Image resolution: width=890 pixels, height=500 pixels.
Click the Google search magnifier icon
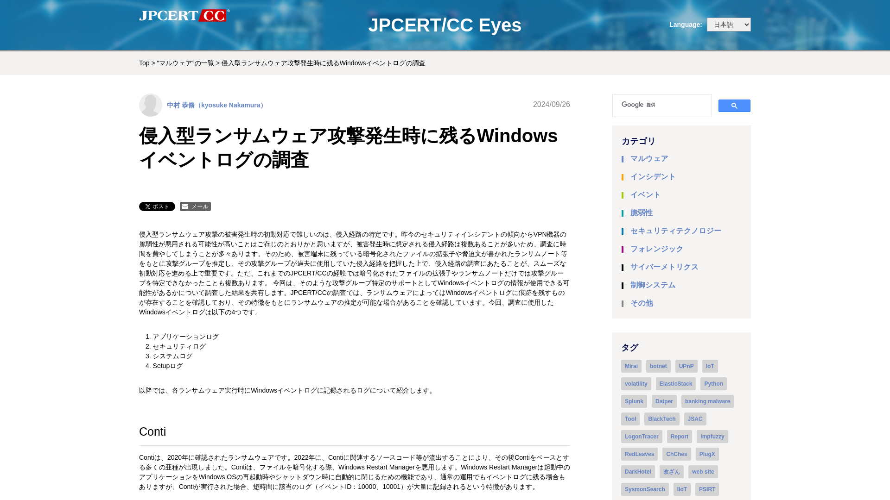pos(734,106)
